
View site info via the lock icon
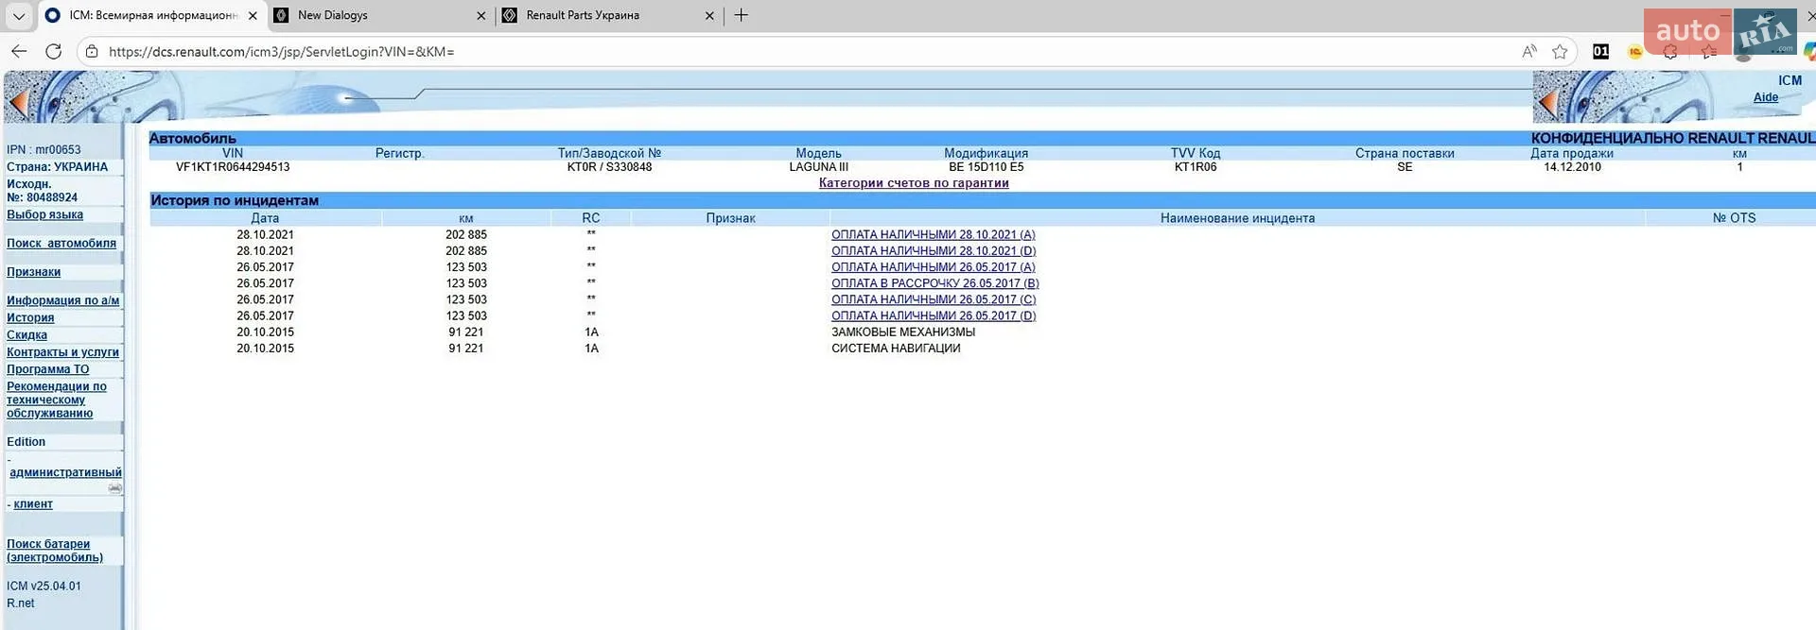pos(92,51)
